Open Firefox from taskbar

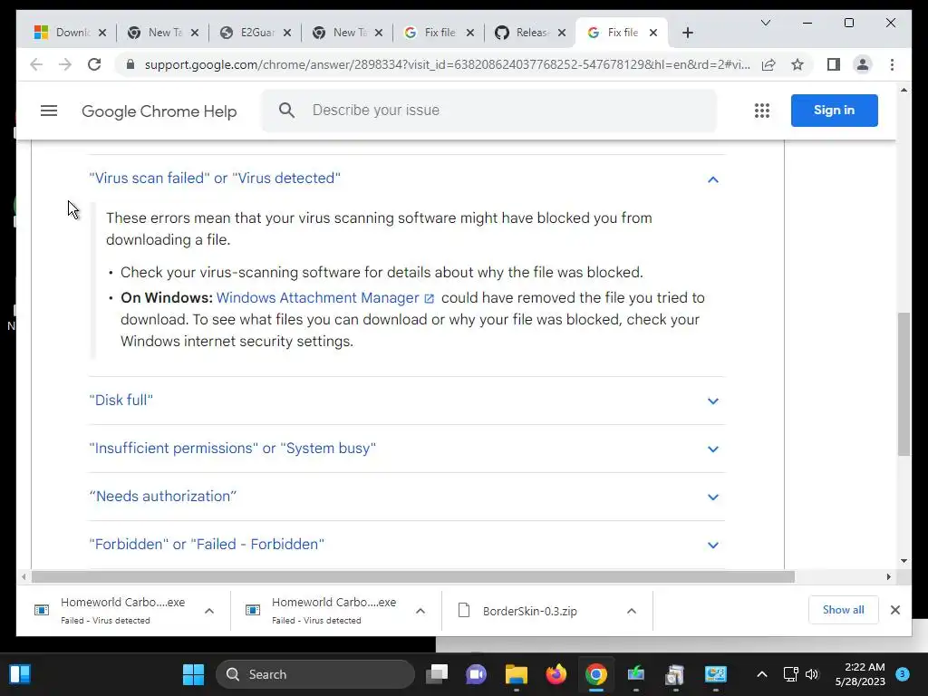[556, 674]
